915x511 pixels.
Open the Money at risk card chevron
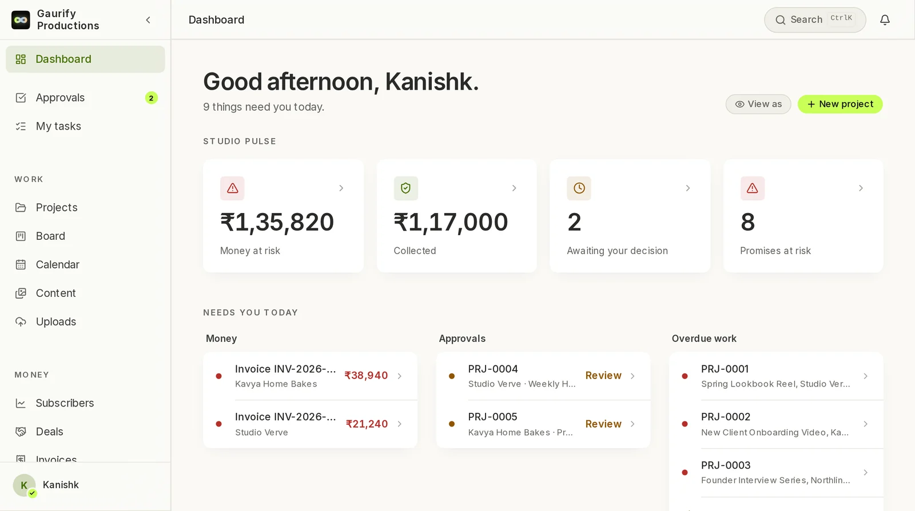click(341, 188)
